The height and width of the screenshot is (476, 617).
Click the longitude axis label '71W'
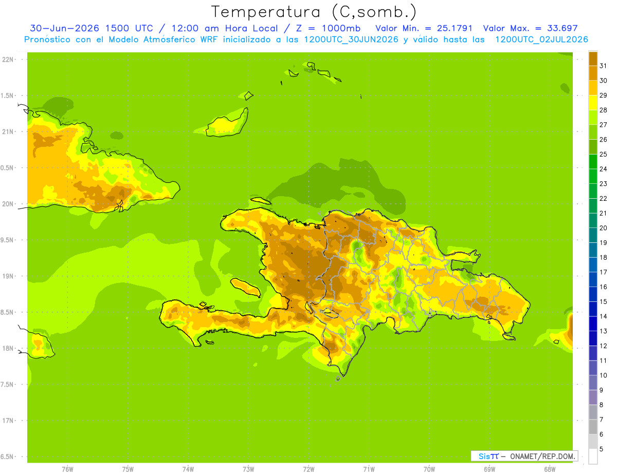369,469
